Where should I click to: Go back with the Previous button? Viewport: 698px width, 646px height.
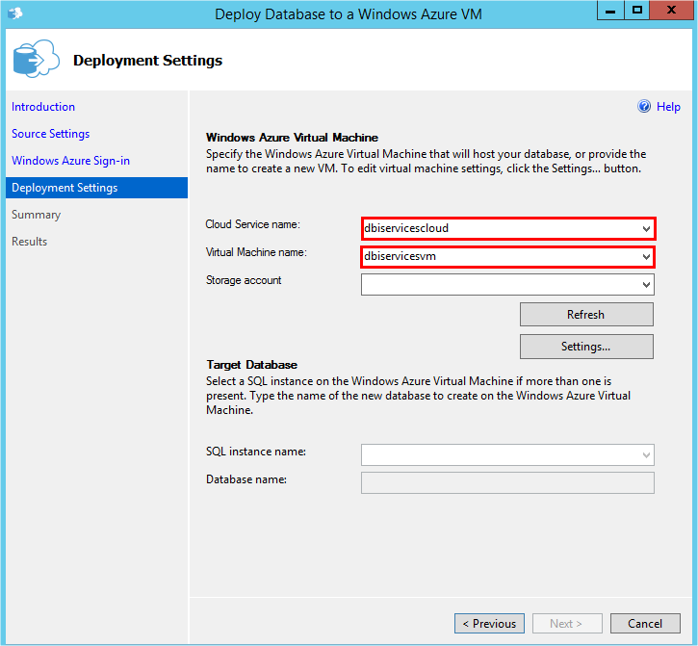(x=489, y=623)
